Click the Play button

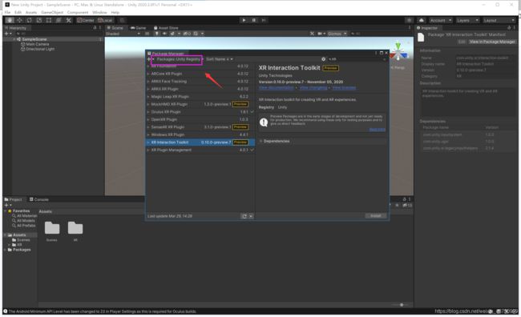point(244,20)
